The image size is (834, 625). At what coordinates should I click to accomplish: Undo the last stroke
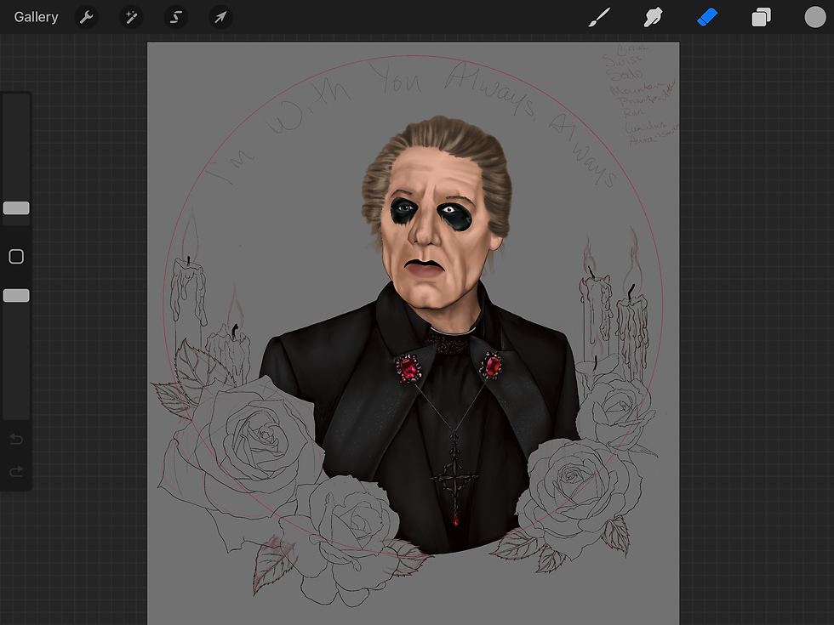pyautogui.click(x=16, y=439)
